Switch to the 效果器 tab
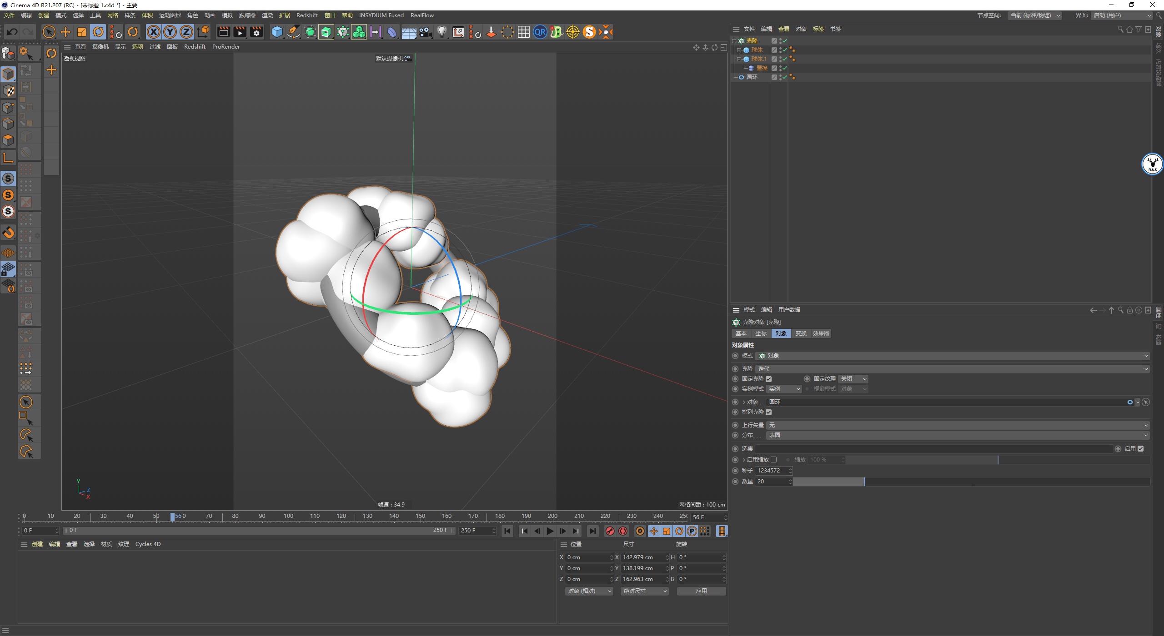This screenshot has width=1164, height=636. [x=821, y=333]
